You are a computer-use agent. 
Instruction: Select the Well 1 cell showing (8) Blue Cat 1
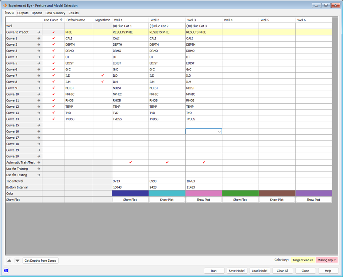coord(130,26)
